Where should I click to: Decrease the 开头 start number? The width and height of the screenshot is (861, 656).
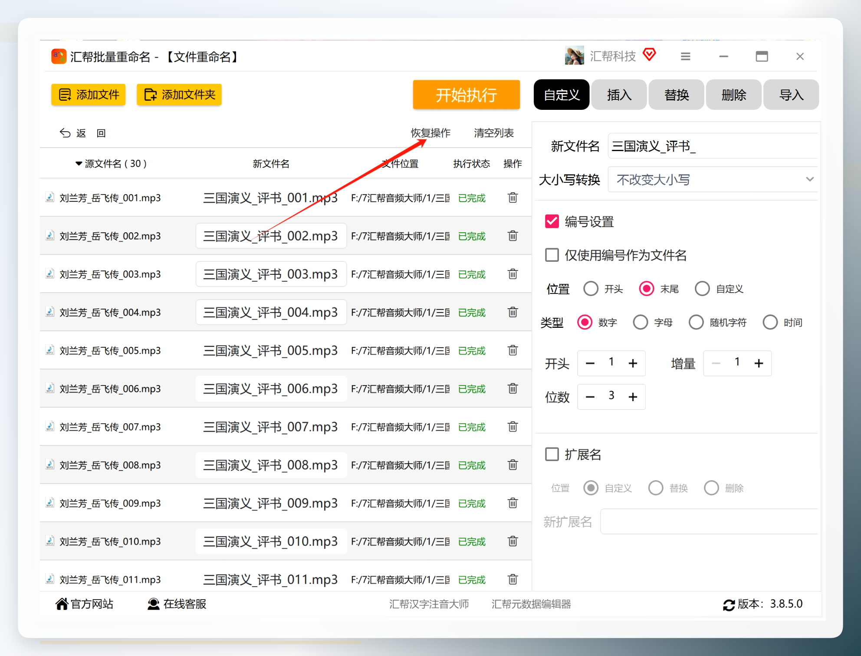(590, 363)
